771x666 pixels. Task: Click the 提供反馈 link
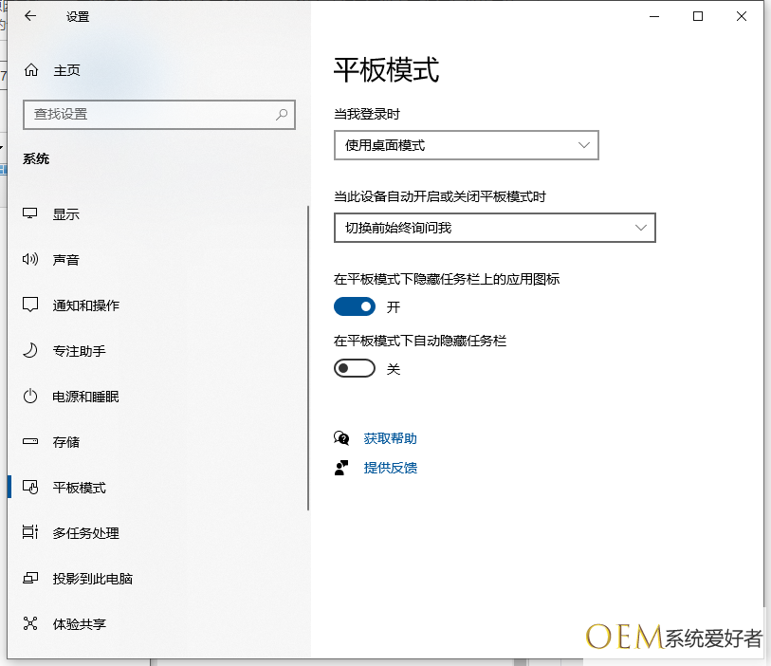[x=391, y=468]
